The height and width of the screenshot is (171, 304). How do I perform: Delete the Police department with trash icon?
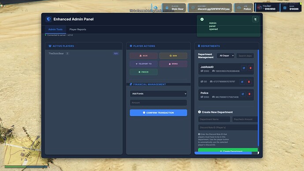coord(249,94)
